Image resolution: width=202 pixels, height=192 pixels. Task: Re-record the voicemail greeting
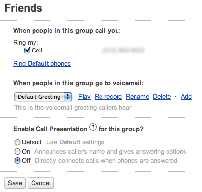108,97
